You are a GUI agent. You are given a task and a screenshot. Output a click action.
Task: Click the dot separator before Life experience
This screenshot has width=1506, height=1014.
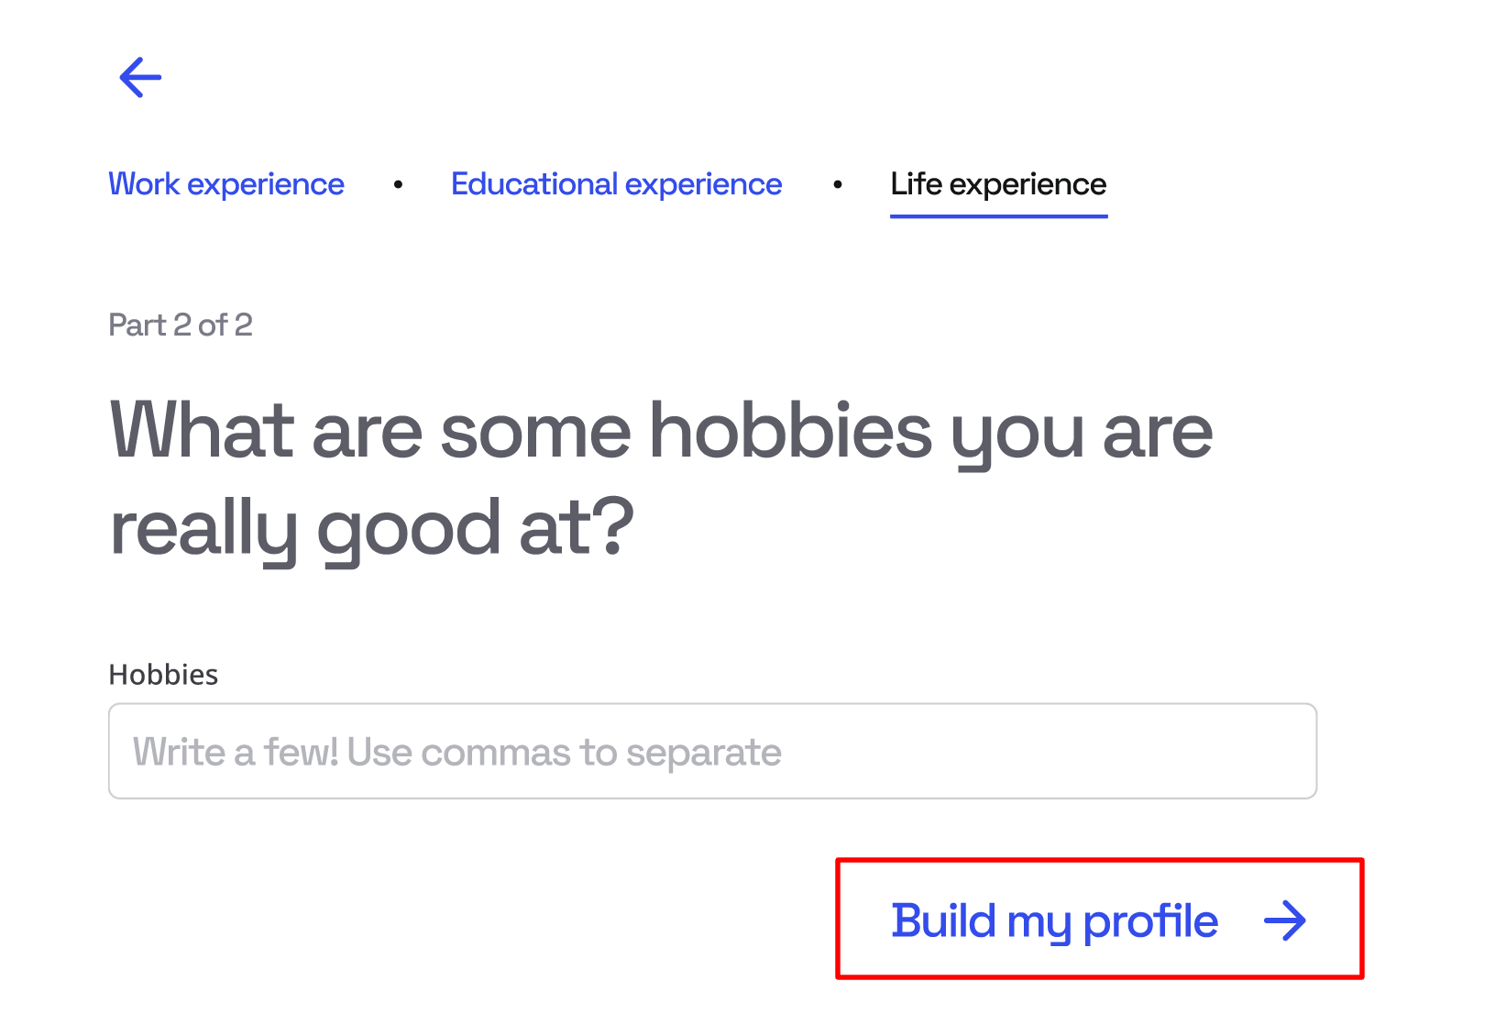coord(837,185)
